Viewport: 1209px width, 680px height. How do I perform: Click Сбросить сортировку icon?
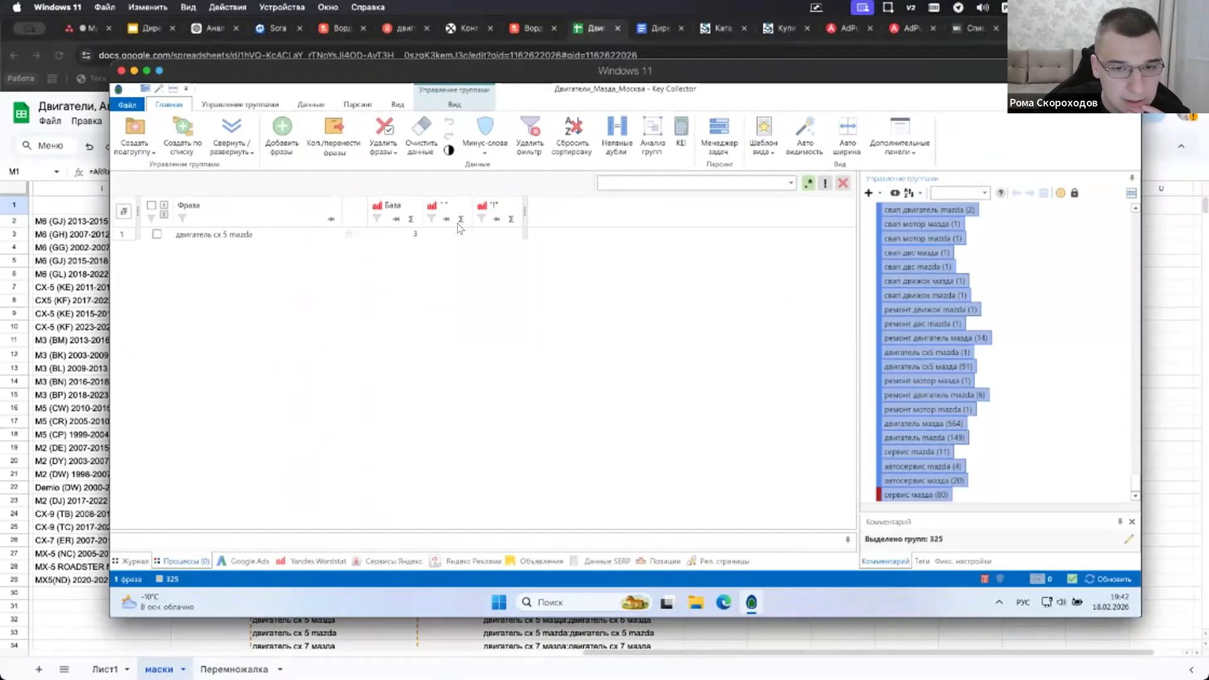(x=572, y=127)
